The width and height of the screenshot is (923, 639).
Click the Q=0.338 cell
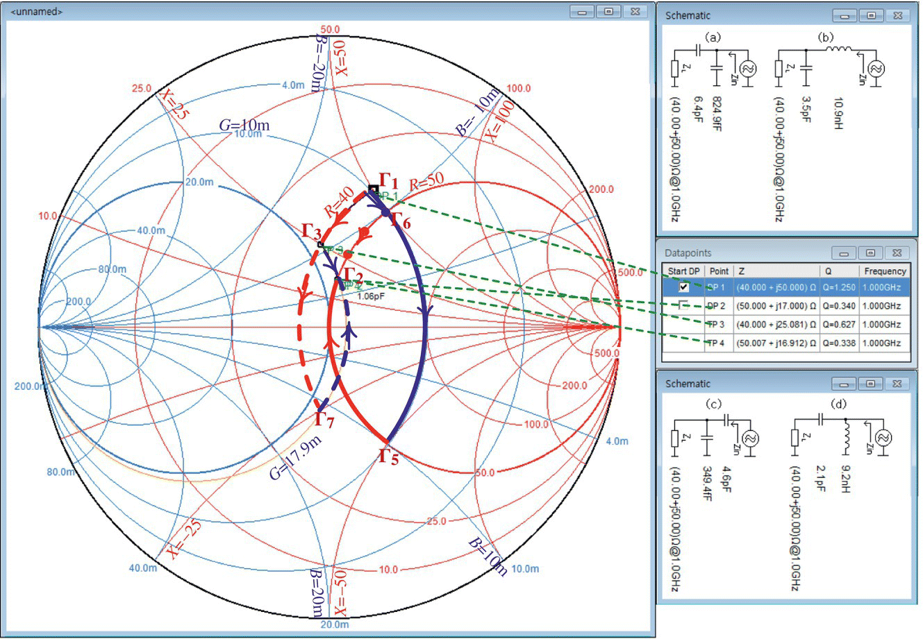pyautogui.click(x=838, y=343)
